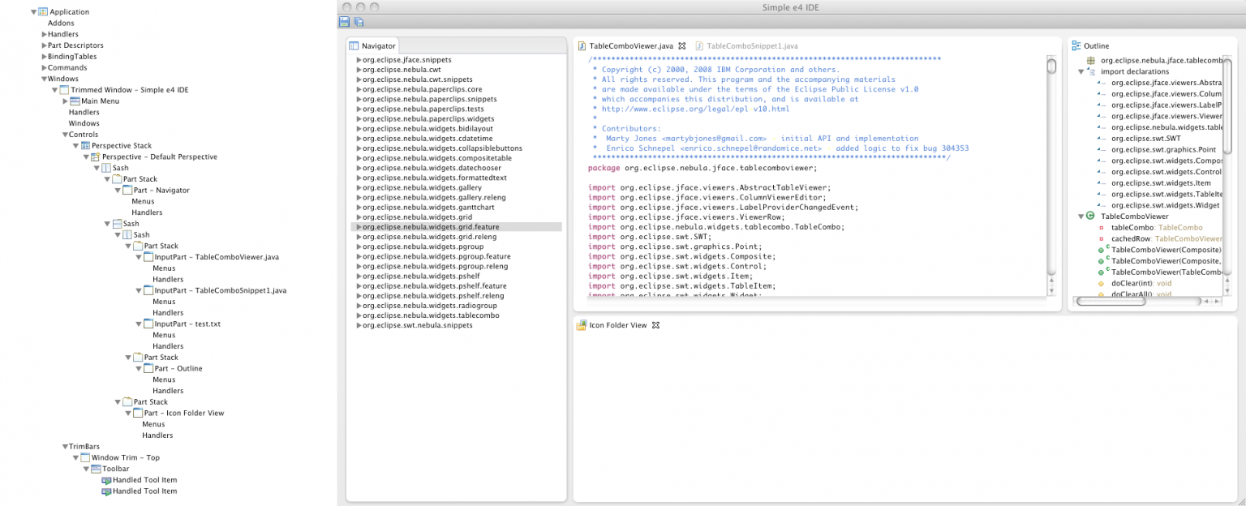Expand the Handlers node under Application

coord(45,35)
